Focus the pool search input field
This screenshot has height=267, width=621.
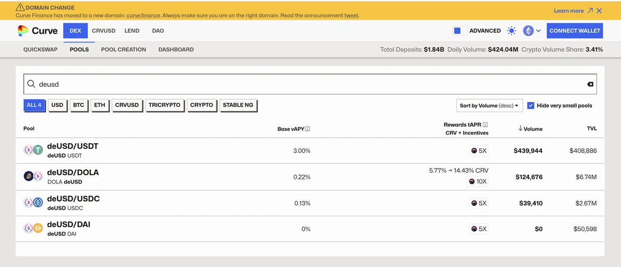point(310,84)
